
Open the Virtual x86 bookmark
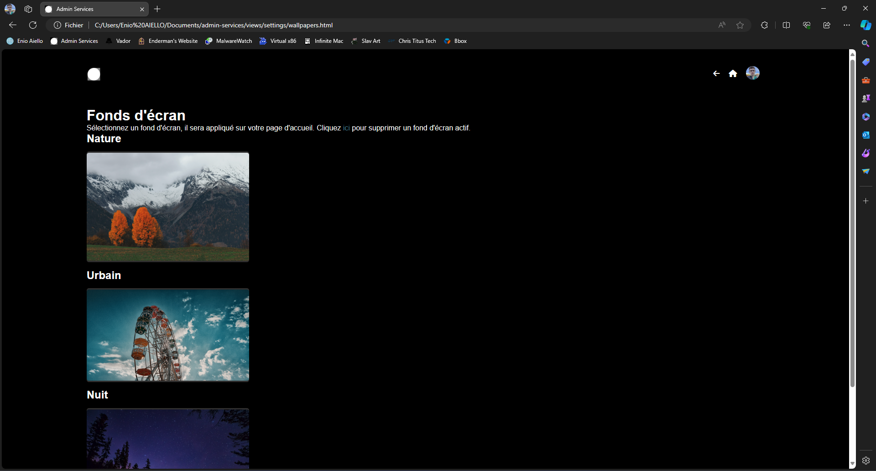[278, 41]
